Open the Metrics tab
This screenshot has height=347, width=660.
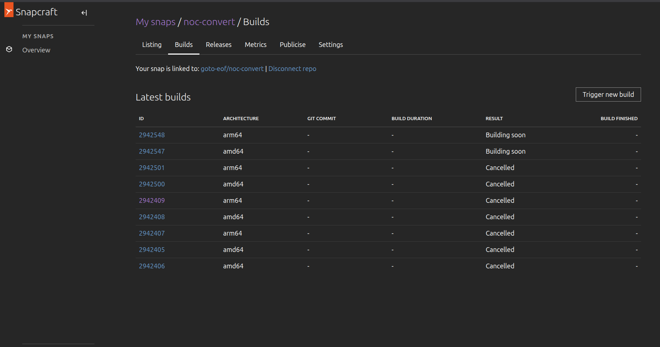(x=255, y=45)
